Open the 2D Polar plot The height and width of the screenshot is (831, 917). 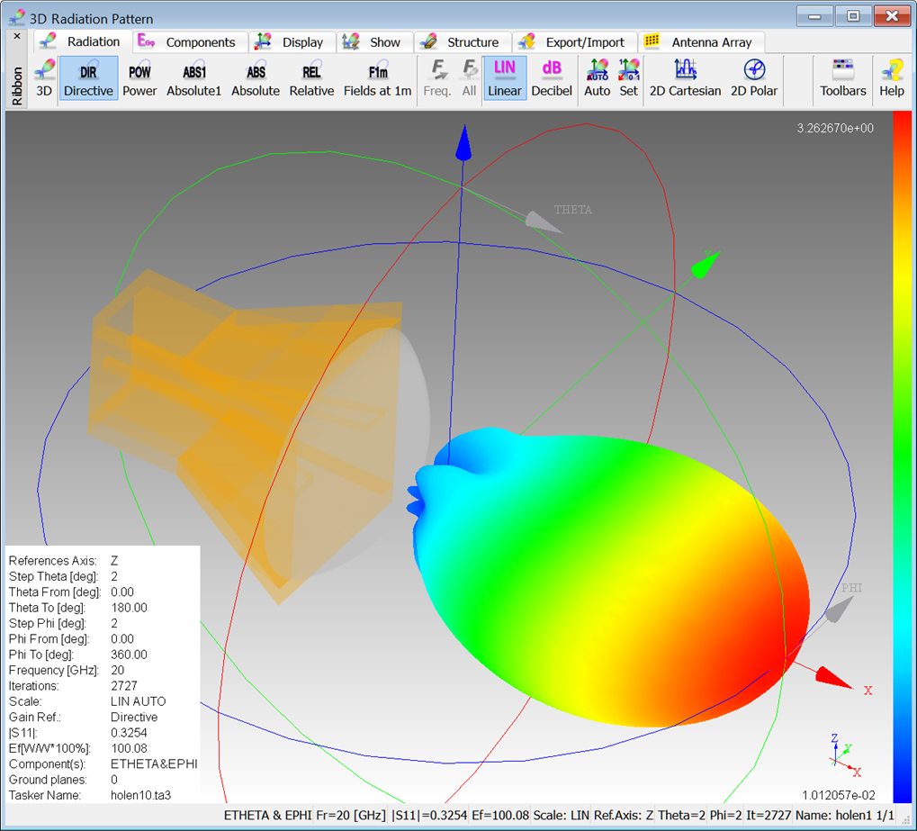coord(754,79)
